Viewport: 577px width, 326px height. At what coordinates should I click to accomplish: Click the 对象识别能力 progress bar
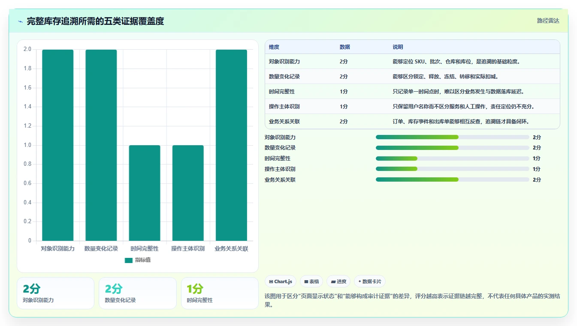pos(453,137)
